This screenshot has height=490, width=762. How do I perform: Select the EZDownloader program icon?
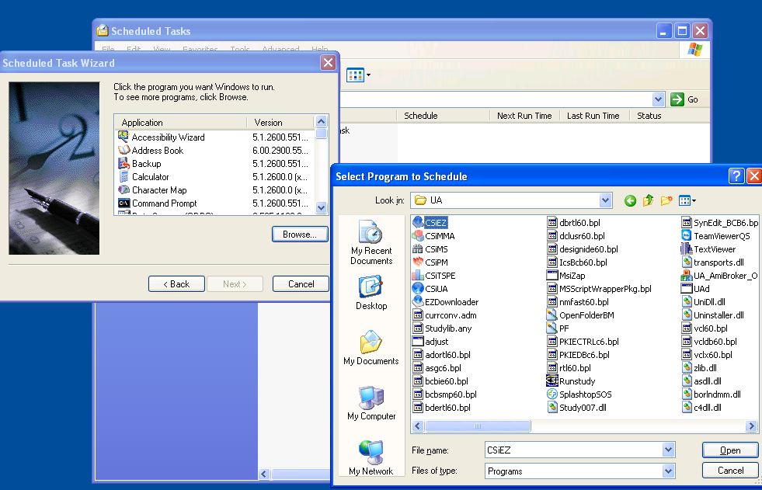coord(418,301)
